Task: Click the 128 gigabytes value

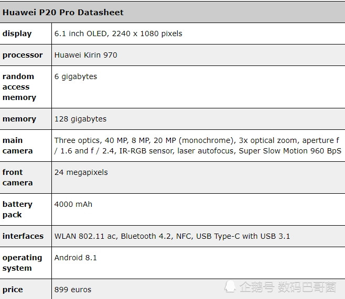Action: pyautogui.click(x=80, y=119)
